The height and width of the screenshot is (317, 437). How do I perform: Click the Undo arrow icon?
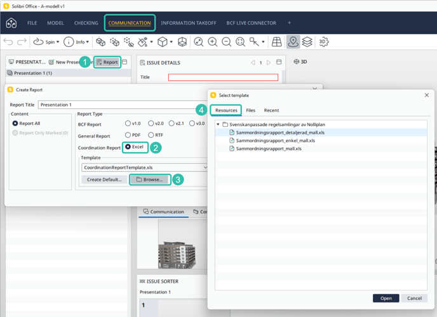click(8, 42)
